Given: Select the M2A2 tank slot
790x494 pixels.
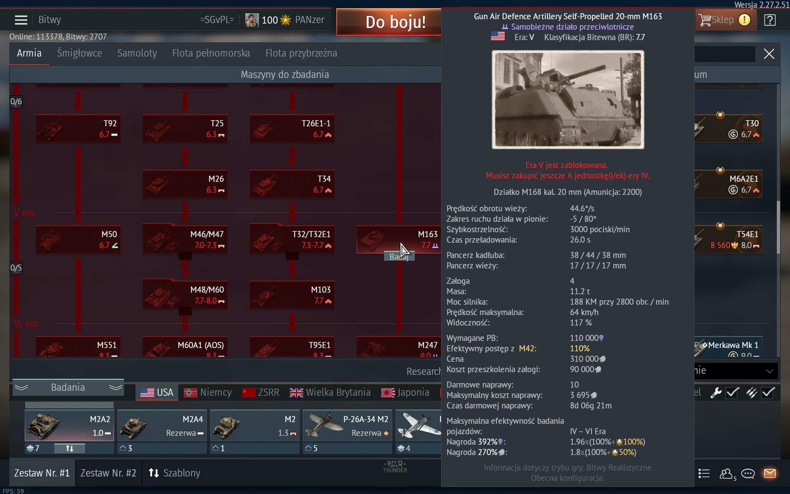Looking at the screenshot, I should pyautogui.click(x=69, y=425).
